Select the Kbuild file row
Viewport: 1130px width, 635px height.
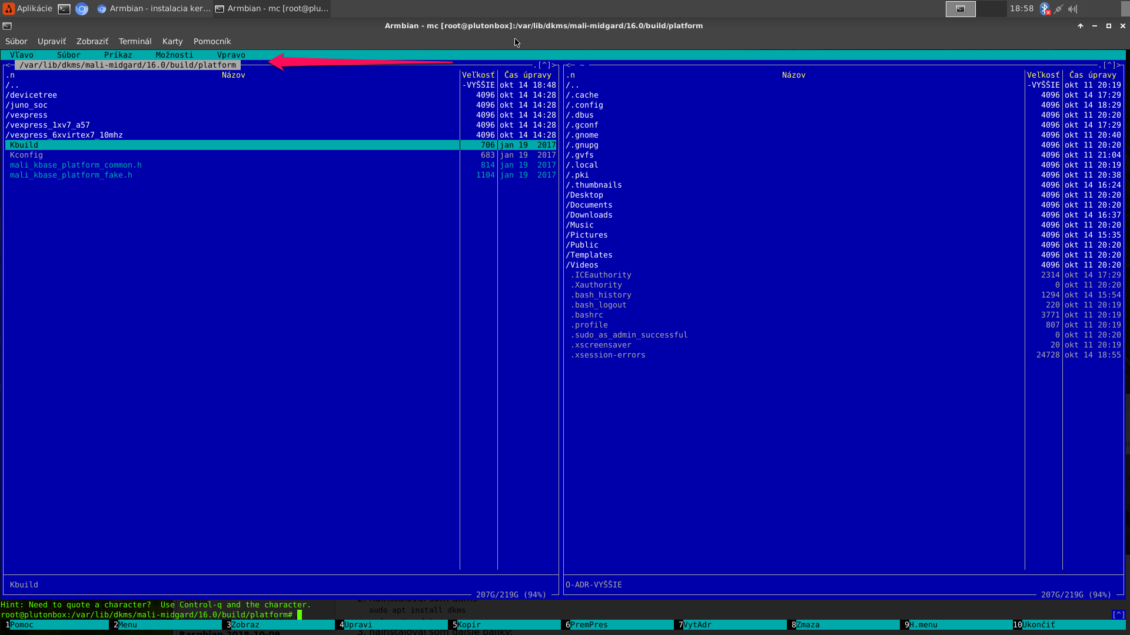(x=281, y=145)
